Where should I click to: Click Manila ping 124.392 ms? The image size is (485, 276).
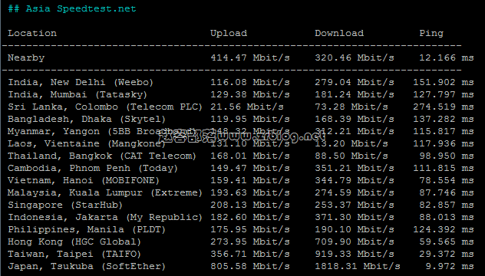click(444, 230)
